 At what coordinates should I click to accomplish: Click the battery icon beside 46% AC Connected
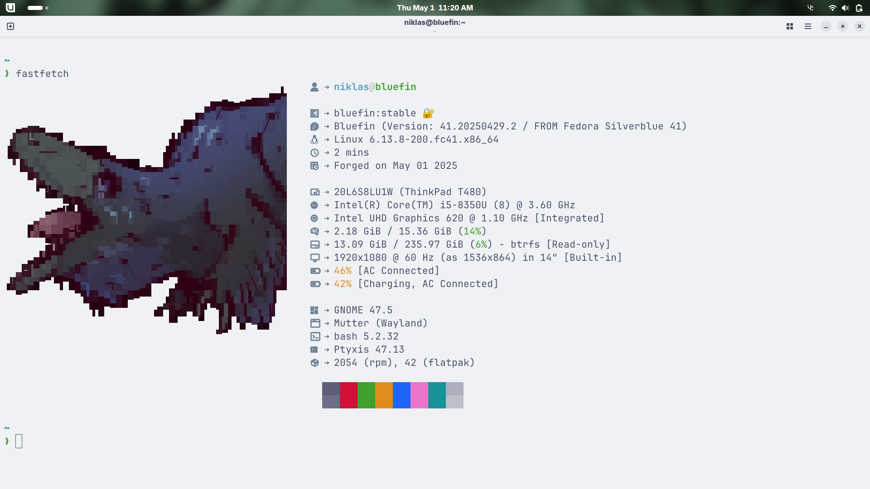click(315, 271)
